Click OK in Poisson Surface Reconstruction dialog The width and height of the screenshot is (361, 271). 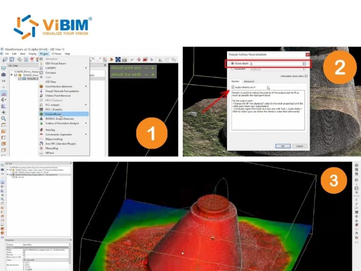click(283, 146)
